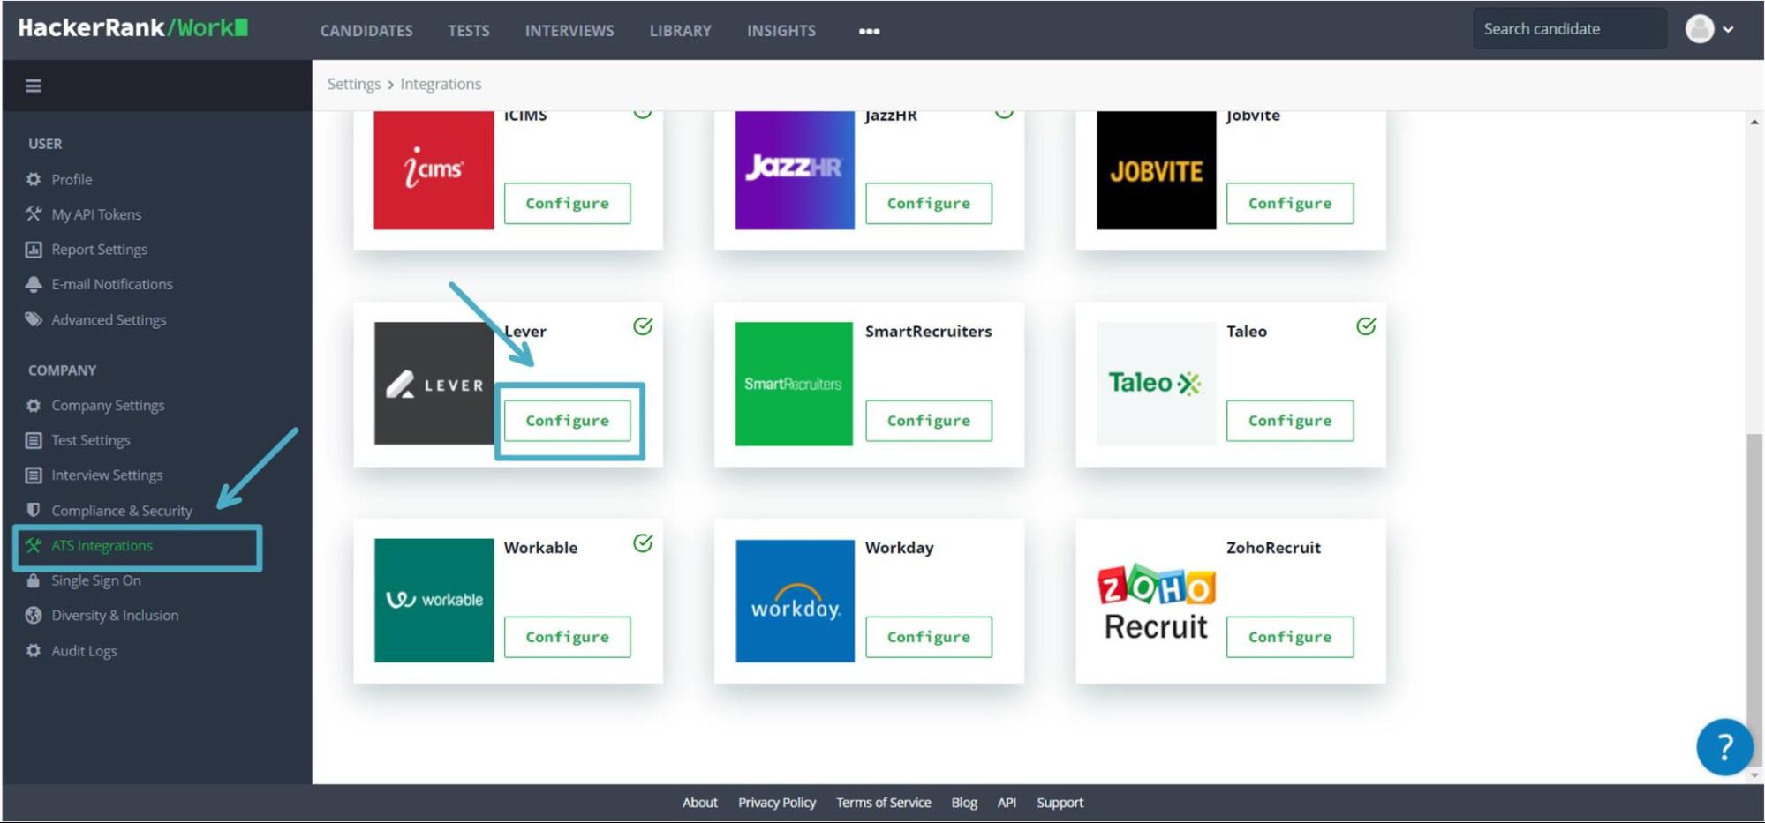This screenshot has height=823, width=1765.
Task: Open E-mail Notifications bell icon
Action: pos(34,283)
